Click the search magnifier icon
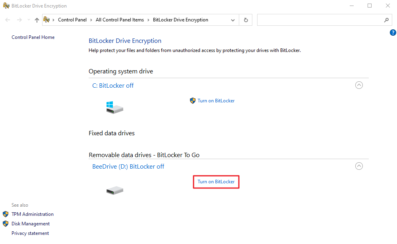Viewport: 397px width, 244px height. [386, 20]
